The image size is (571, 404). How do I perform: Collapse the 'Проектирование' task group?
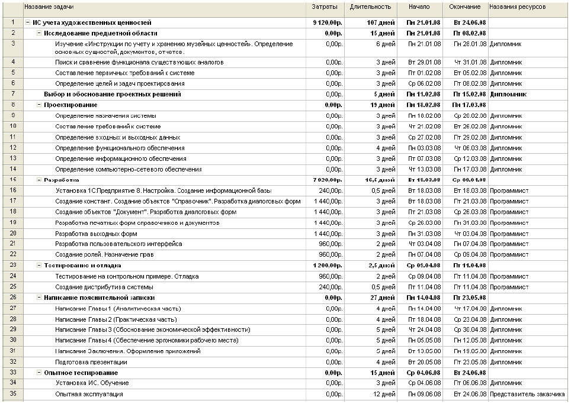39,105
